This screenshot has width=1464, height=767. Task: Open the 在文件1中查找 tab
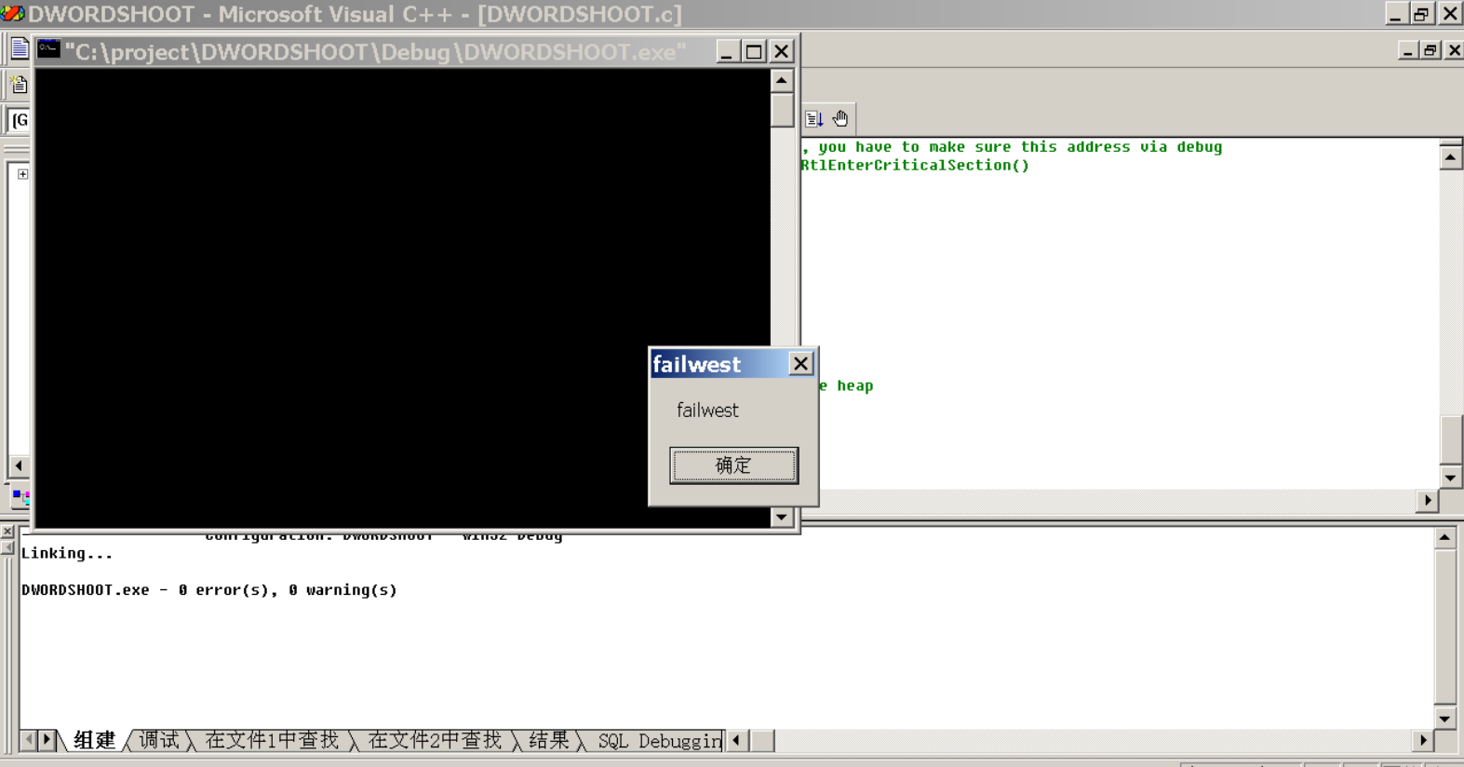(x=272, y=741)
